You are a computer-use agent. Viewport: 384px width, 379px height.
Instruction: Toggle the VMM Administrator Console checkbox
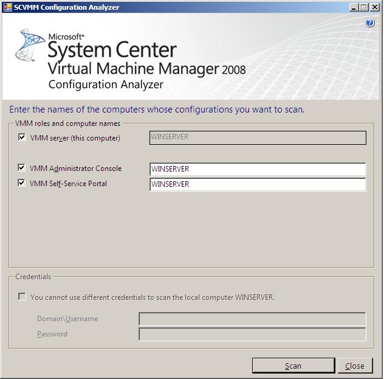pos(22,168)
